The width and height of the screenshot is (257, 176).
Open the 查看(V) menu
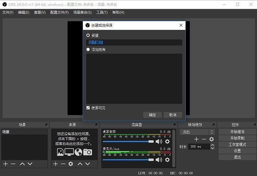tap(40, 12)
